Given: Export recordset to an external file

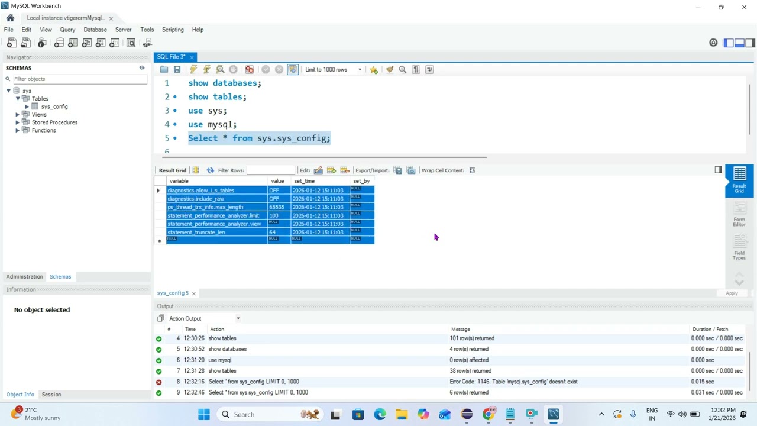Looking at the screenshot, I should tap(397, 170).
